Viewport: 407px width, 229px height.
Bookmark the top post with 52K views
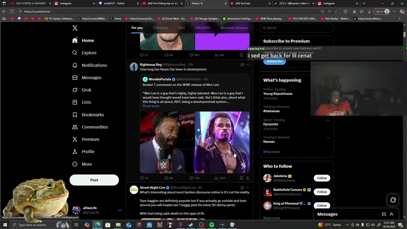(241, 55)
